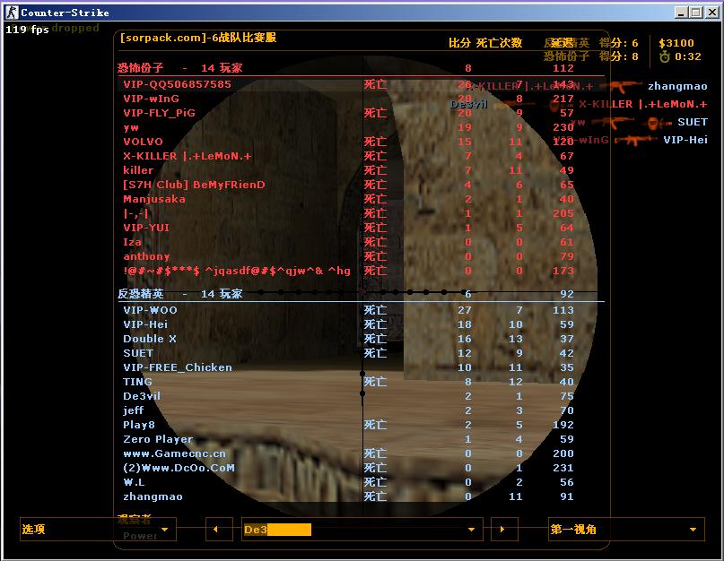The height and width of the screenshot is (561, 724).
Task: Click the 比分 score column header
Action: [459, 43]
